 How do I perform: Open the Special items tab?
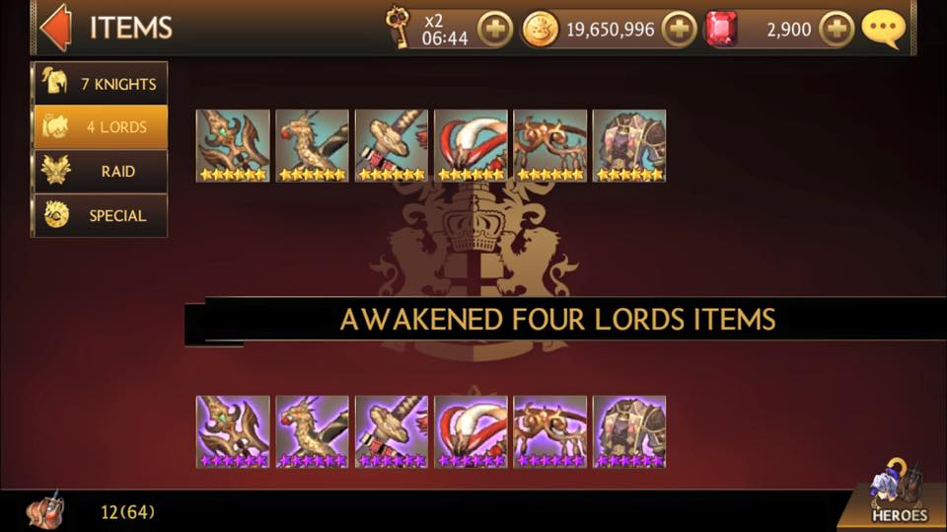(x=101, y=215)
